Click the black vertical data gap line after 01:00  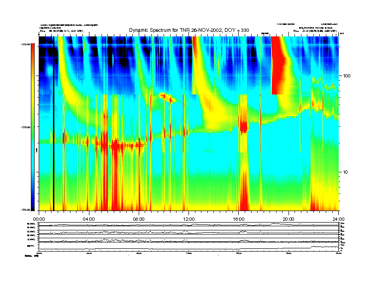click(x=53, y=123)
